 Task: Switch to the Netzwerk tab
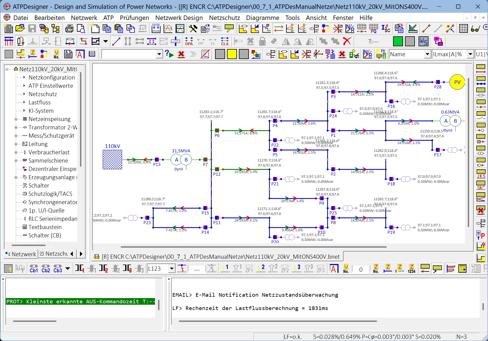(21, 254)
